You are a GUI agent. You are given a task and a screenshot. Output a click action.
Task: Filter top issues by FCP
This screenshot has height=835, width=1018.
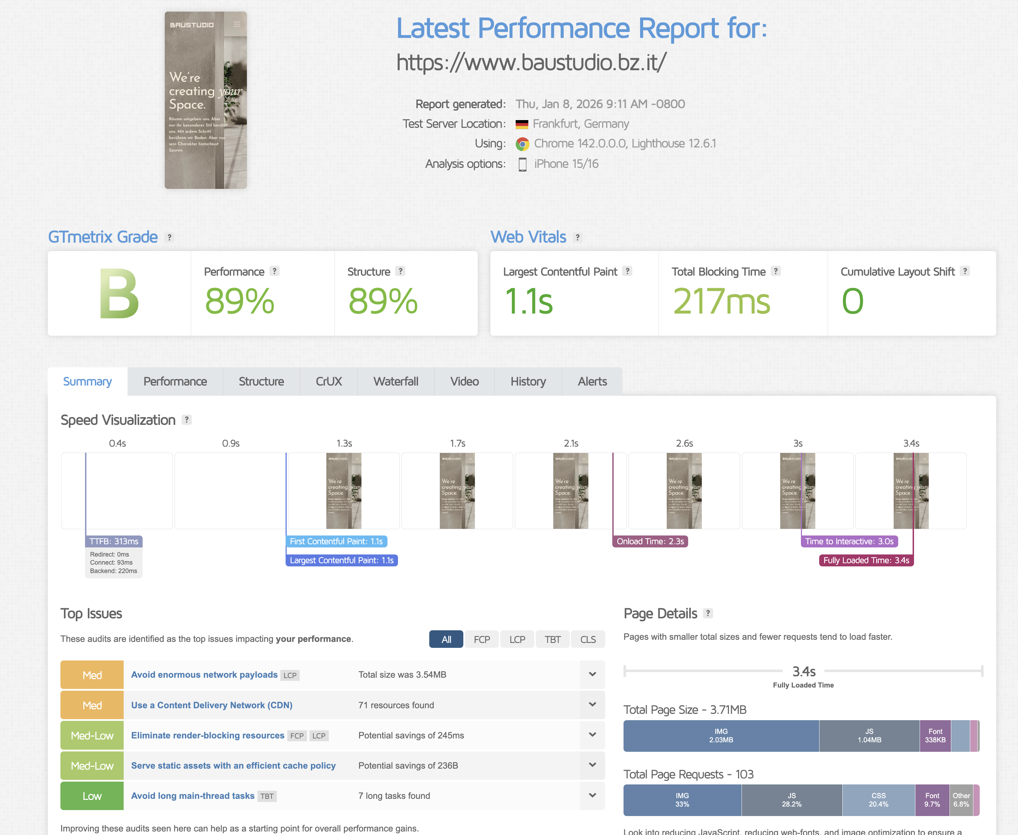pyautogui.click(x=482, y=639)
